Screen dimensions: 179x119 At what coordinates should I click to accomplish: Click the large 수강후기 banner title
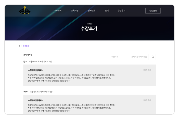(x=89, y=29)
